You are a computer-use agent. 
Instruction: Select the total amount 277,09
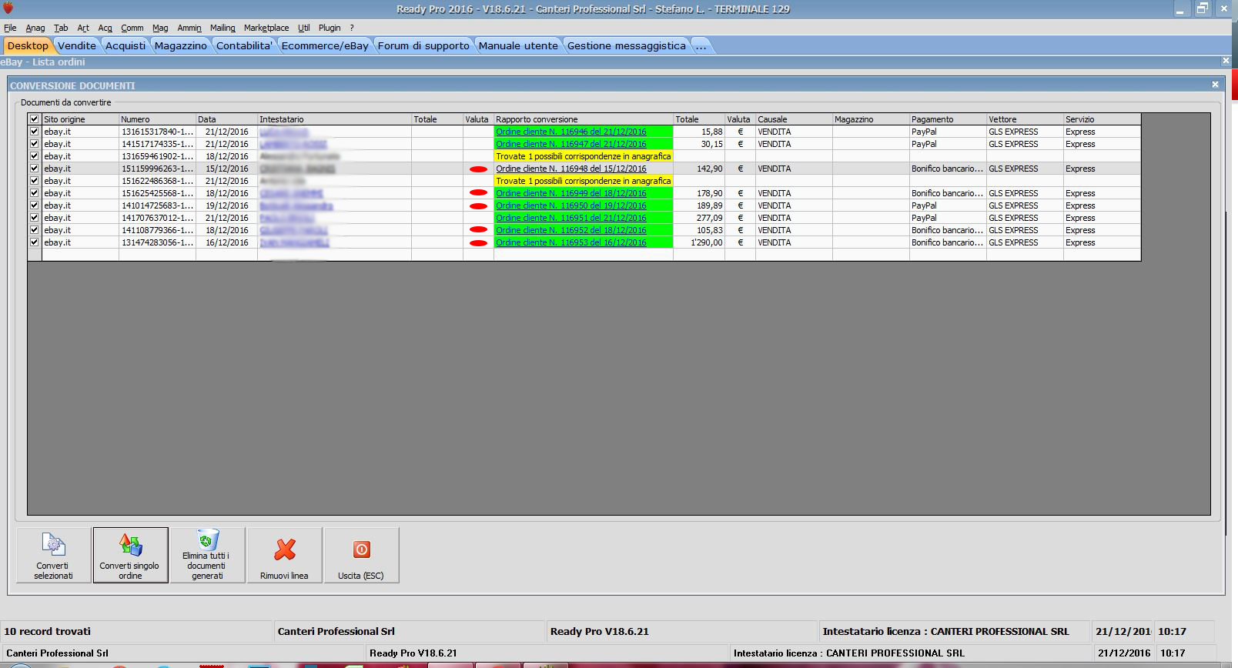(699, 218)
